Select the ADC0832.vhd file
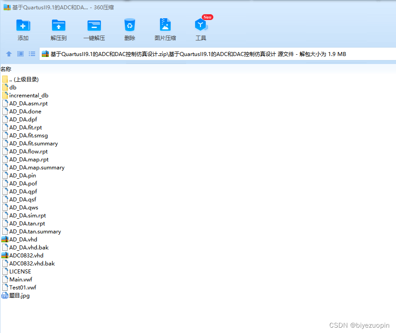Screen dimensions: 396x333 click(23, 256)
